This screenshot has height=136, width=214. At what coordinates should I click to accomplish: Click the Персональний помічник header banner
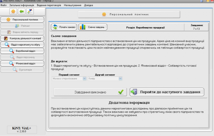tap(129, 14)
